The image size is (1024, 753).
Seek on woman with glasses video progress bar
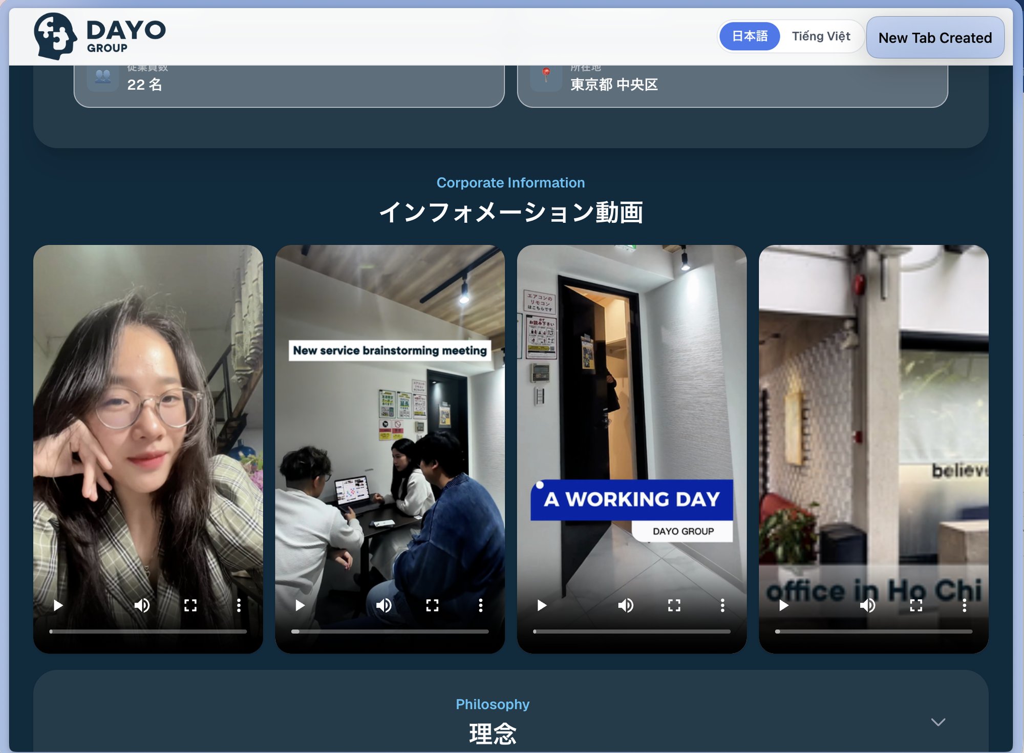pos(148,632)
